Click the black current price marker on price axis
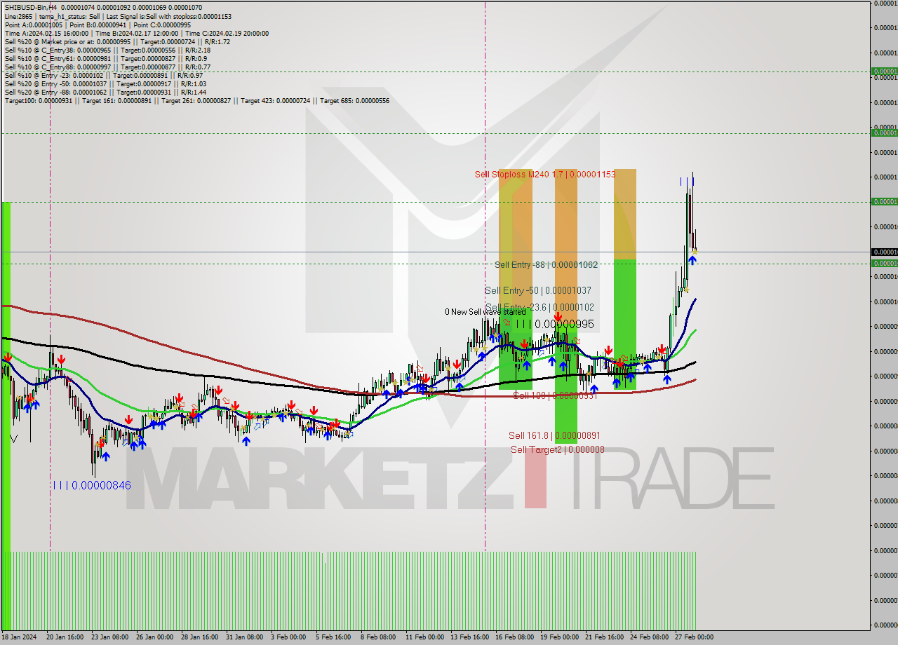This screenshot has height=645, width=898. point(884,252)
